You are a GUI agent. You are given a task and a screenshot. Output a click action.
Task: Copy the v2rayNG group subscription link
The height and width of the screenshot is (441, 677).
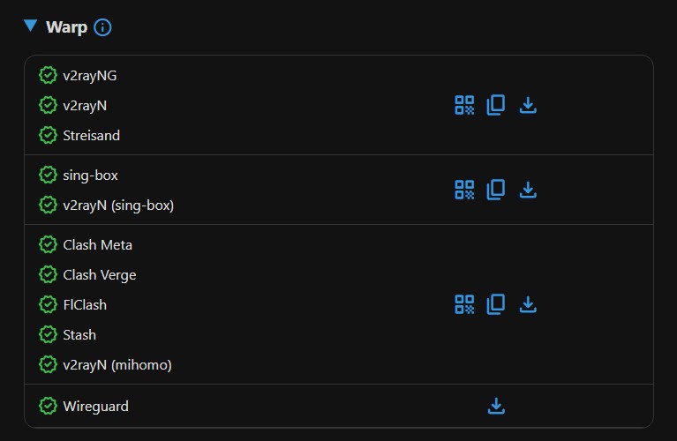(x=496, y=106)
